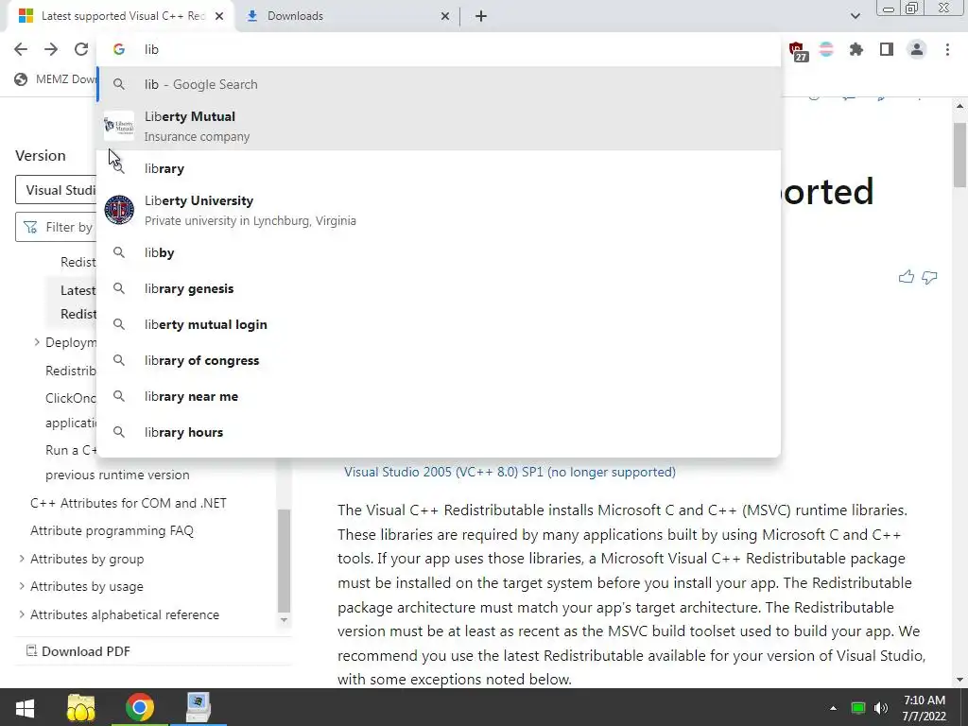This screenshot has width=968, height=726.
Task: Open C++ Attributes for COM and .NET
Action: 129,503
